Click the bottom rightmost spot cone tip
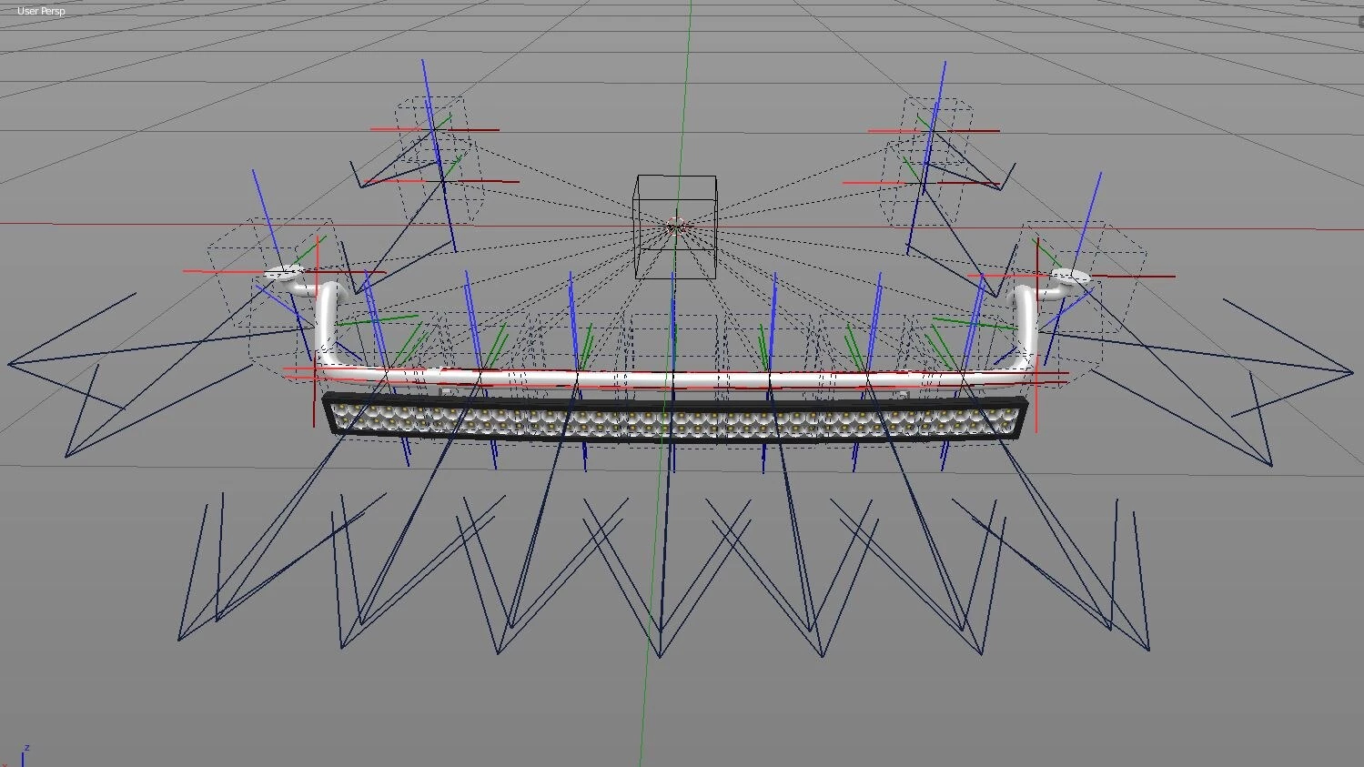 [x=1148, y=650]
